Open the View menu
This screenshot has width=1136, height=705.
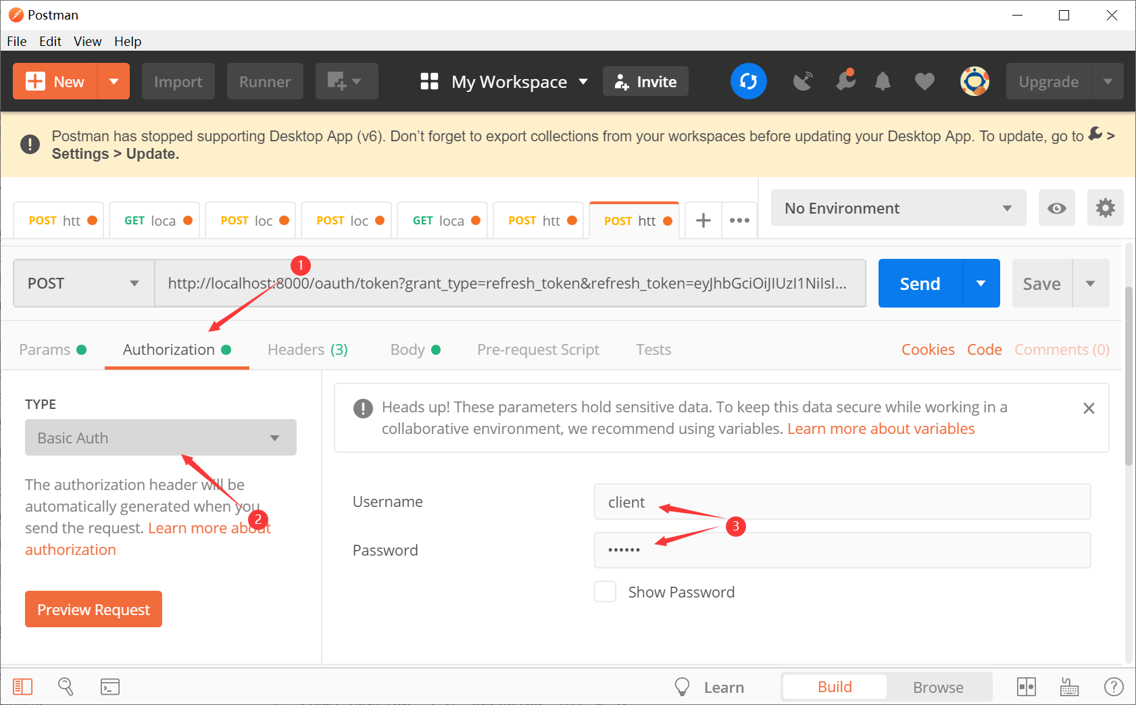click(87, 41)
